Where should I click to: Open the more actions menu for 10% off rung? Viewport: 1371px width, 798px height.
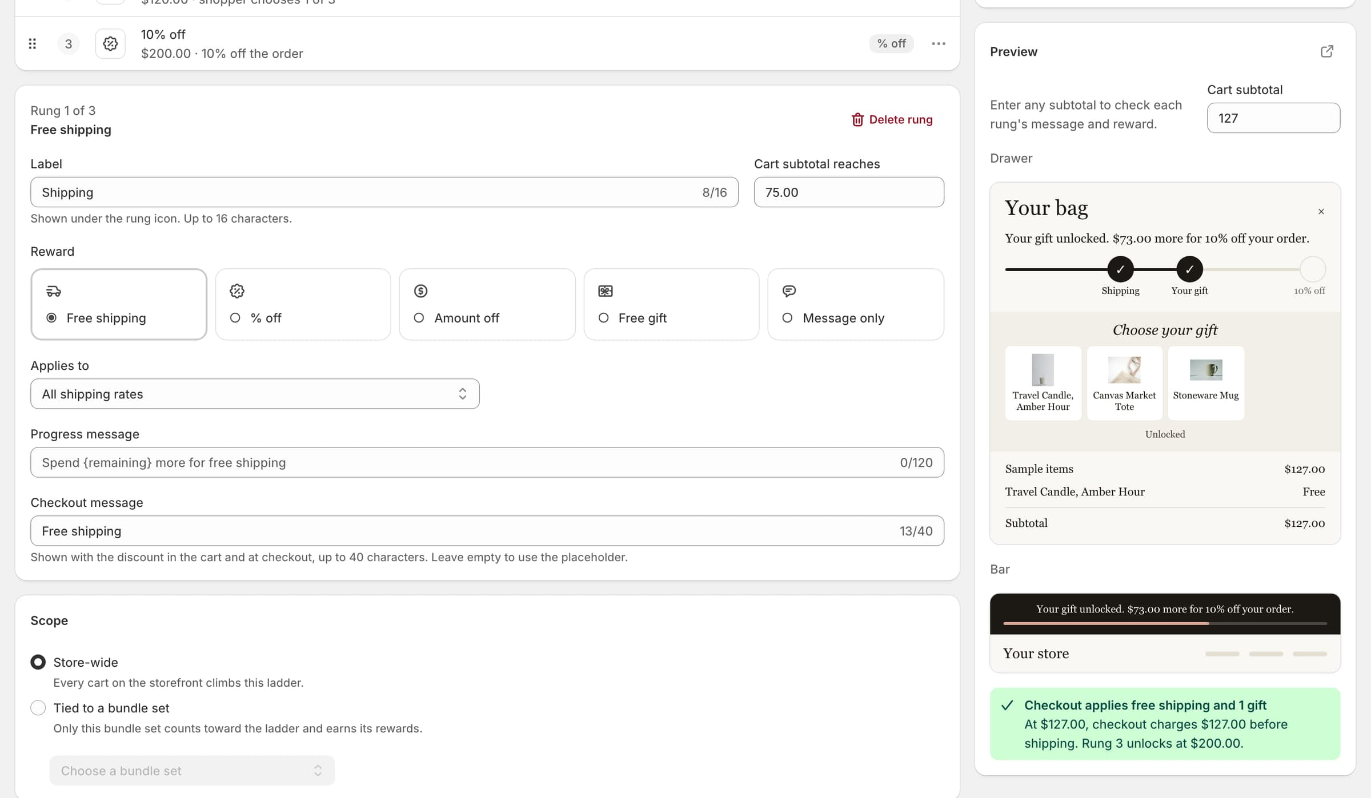(x=939, y=44)
